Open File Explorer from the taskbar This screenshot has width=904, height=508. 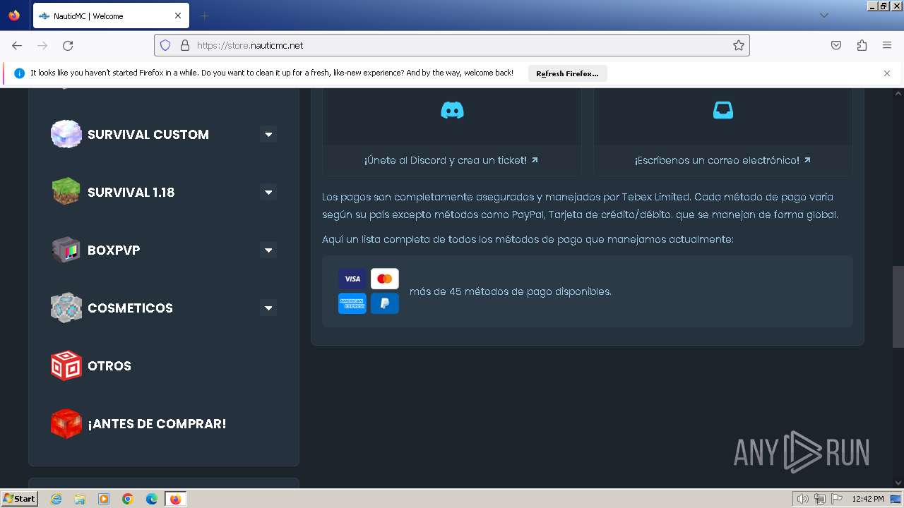pos(80,499)
